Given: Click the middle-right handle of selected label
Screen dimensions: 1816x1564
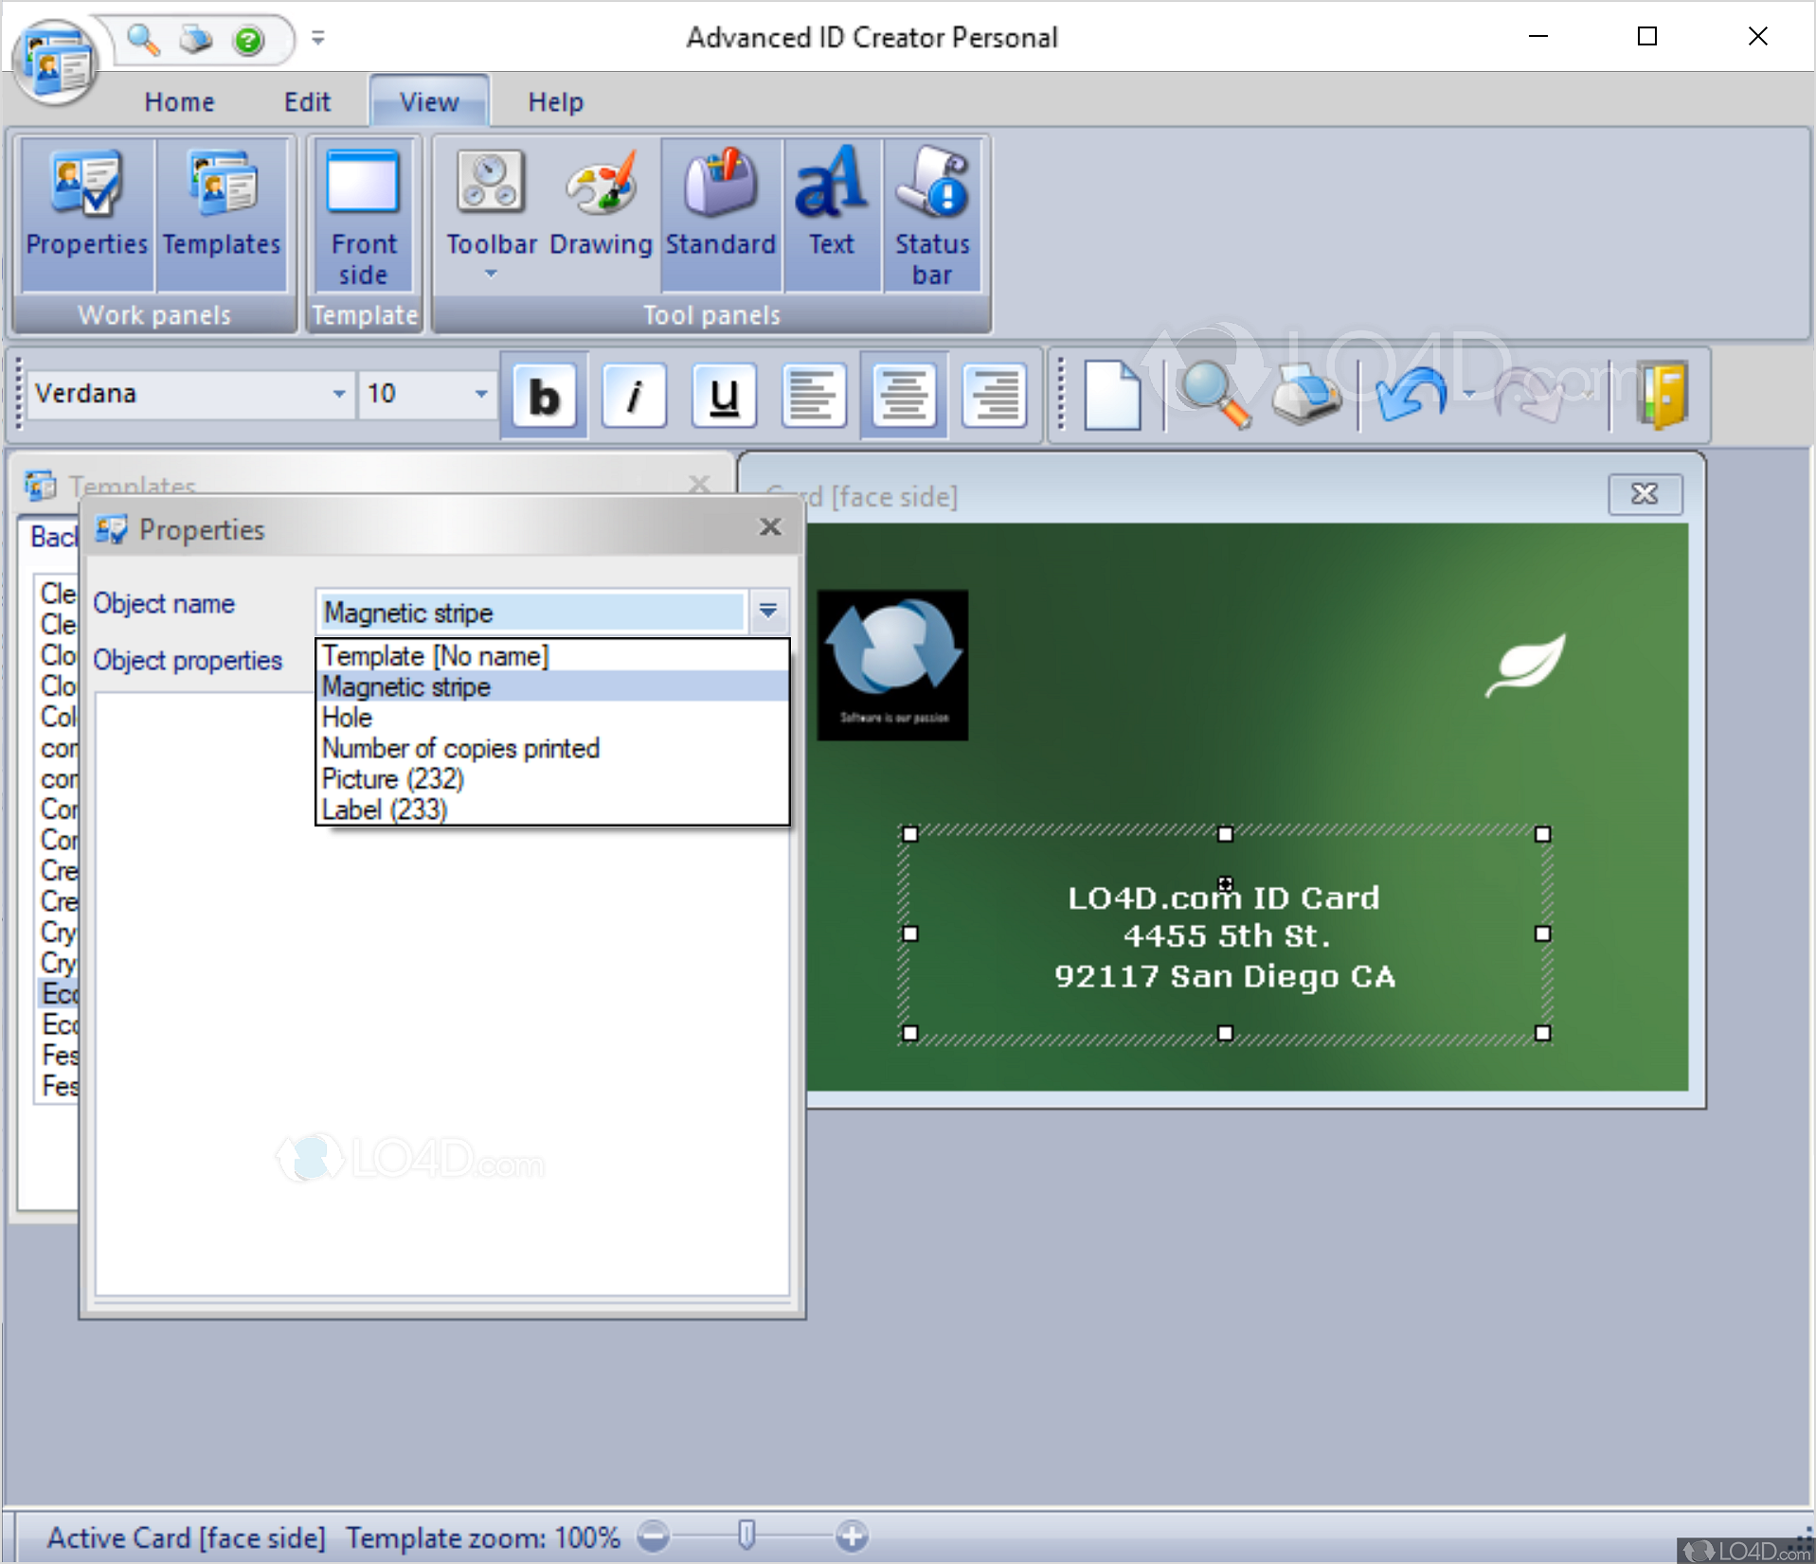Looking at the screenshot, I should pyautogui.click(x=1542, y=933).
